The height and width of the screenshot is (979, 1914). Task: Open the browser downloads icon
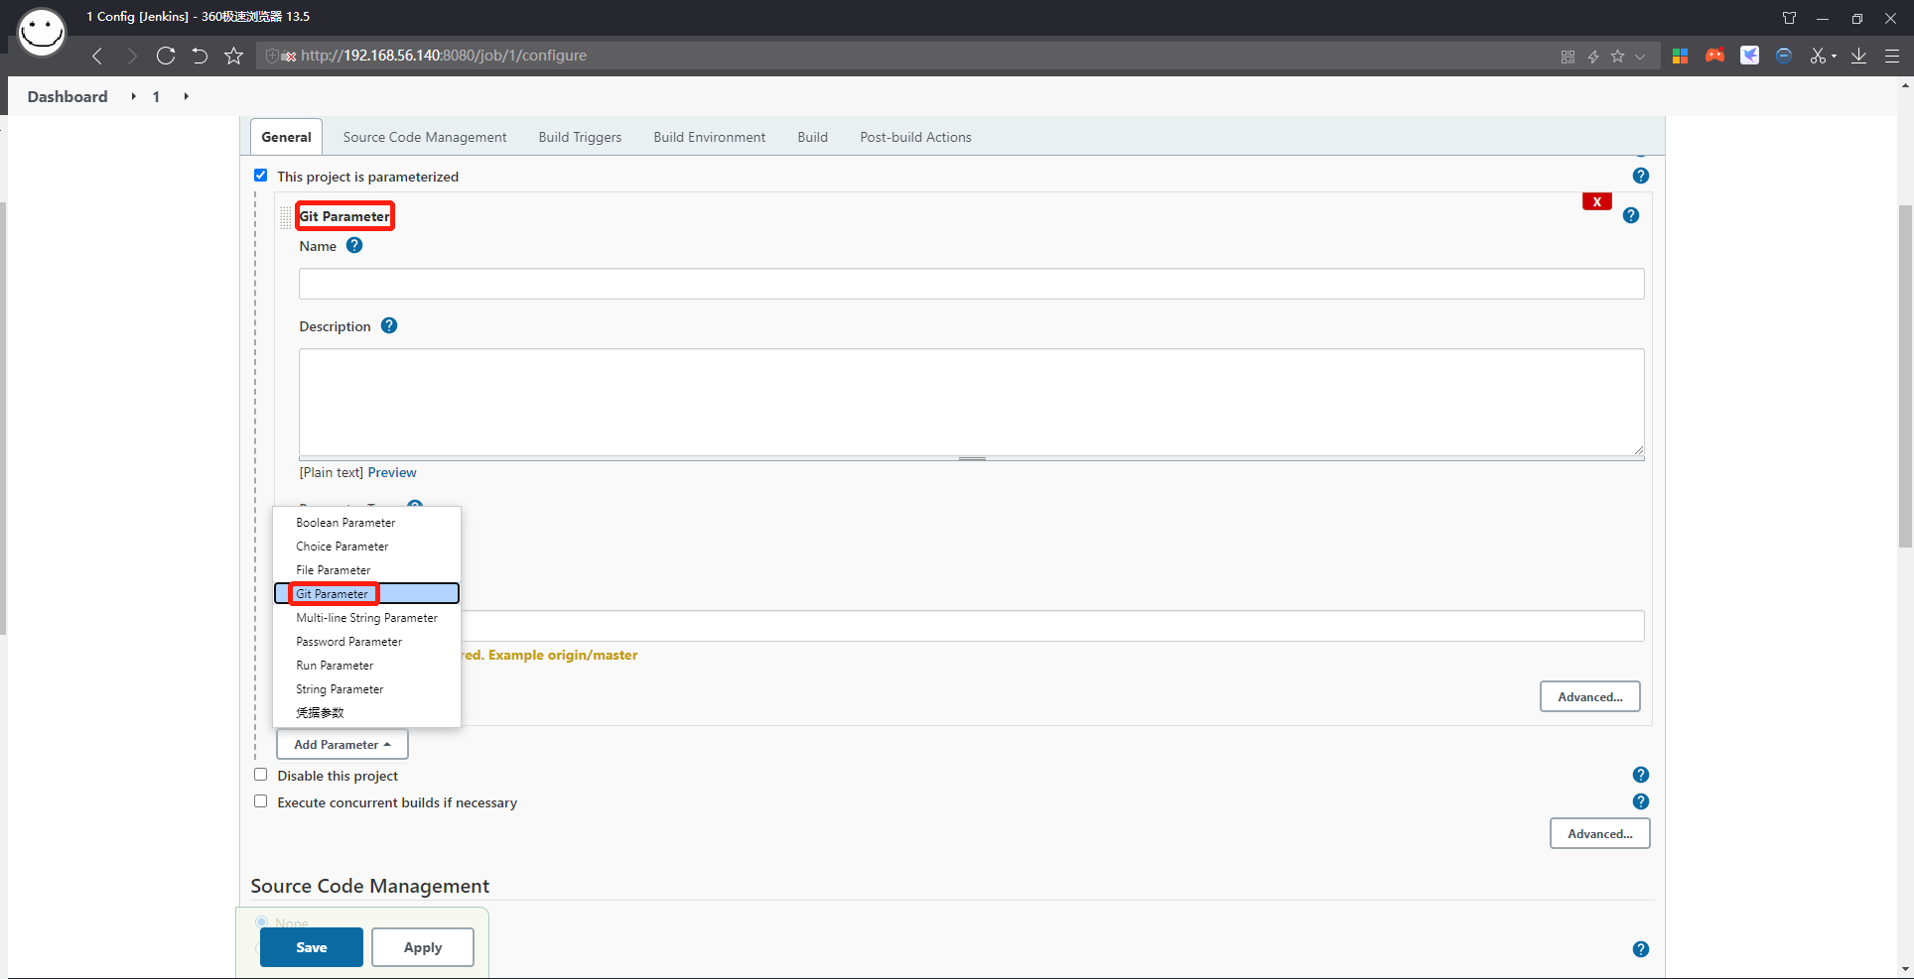(x=1858, y=56)
